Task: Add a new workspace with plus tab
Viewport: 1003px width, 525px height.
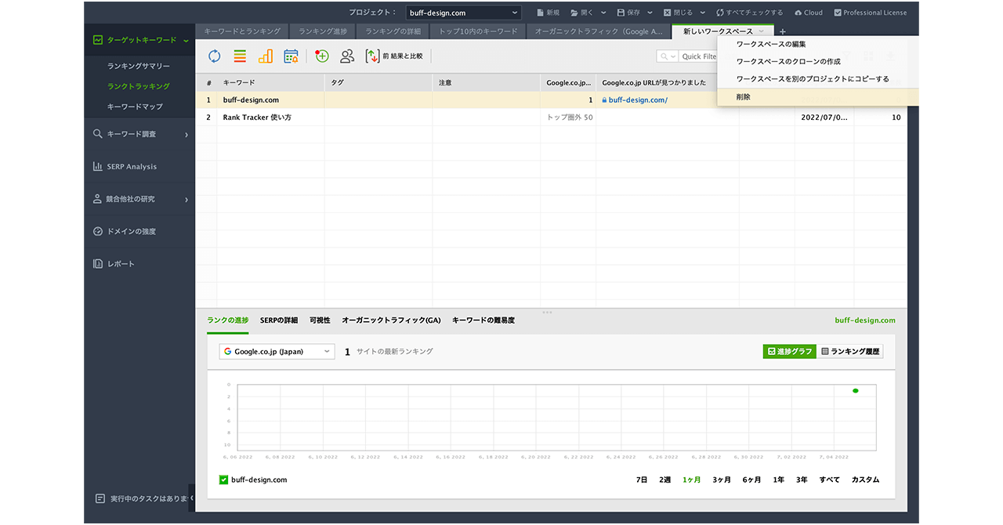Action: tap(782, 31)
